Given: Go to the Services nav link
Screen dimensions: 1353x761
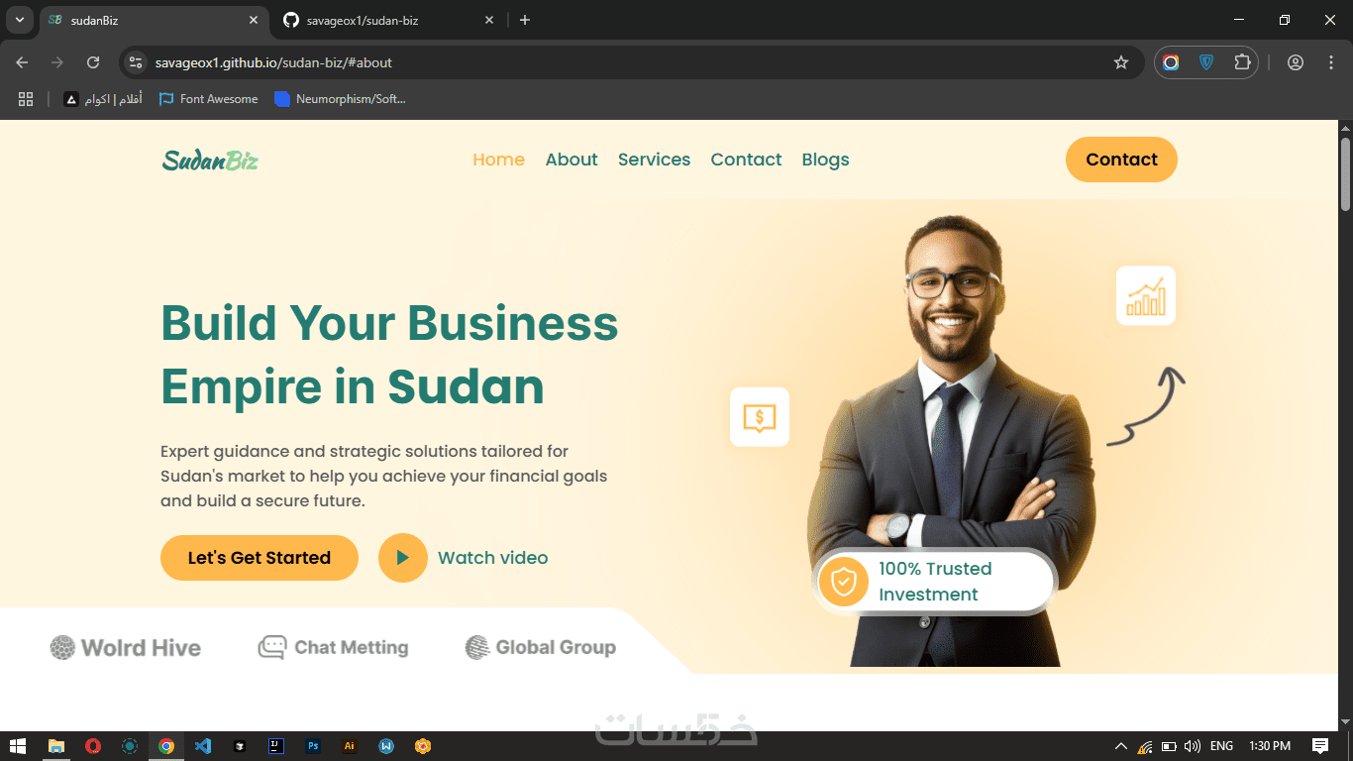Looking at the screenshot, I should pyautogui.click(x=654, y=160).
